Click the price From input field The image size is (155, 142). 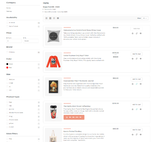[x=14, y=41]
